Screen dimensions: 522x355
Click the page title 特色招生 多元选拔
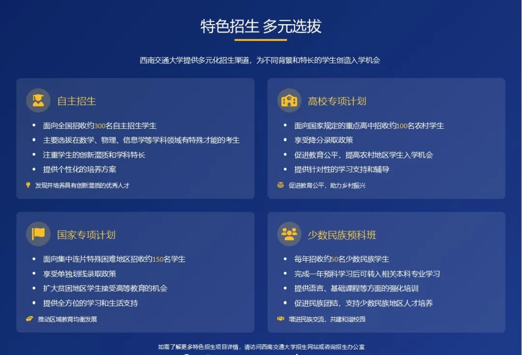(261, 26)
